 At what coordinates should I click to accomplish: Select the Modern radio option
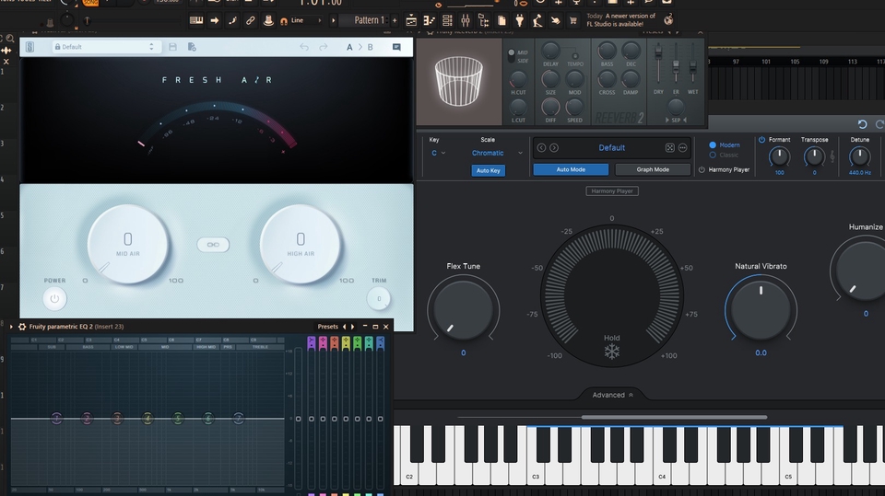(x=713, y=144)
